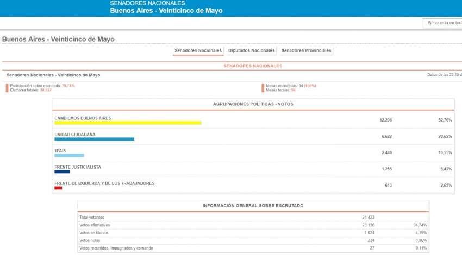
Task: Select the light blue 1PAIS bar
Action: click(69, 156)
